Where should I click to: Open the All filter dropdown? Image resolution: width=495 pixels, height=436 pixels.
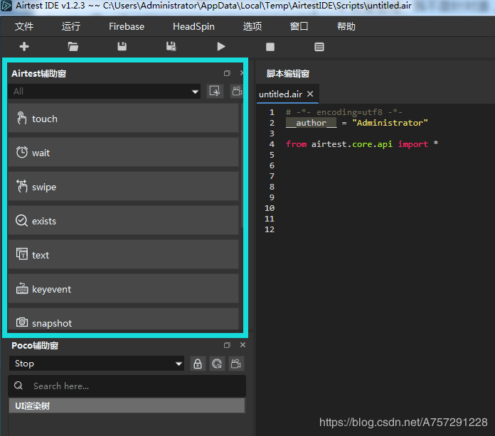[104, 92]
